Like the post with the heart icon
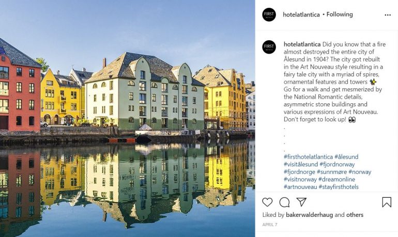398x237 pixels. point(267,202)
